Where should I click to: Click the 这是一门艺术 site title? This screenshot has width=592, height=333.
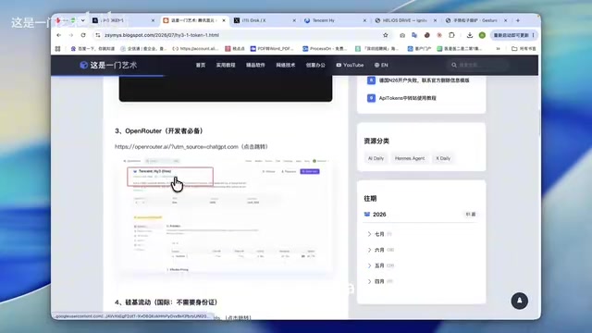[x=113, y=65]
